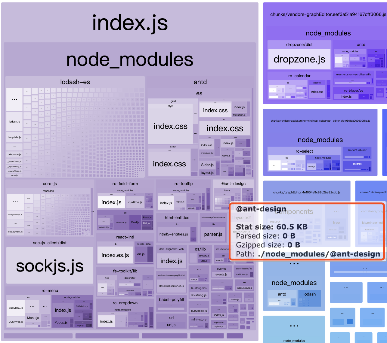Image resolution: width=387 pixels, height=343 pixels.
Task: Select the ResizeObserver.es.js block
Action: tap(171, 286)
